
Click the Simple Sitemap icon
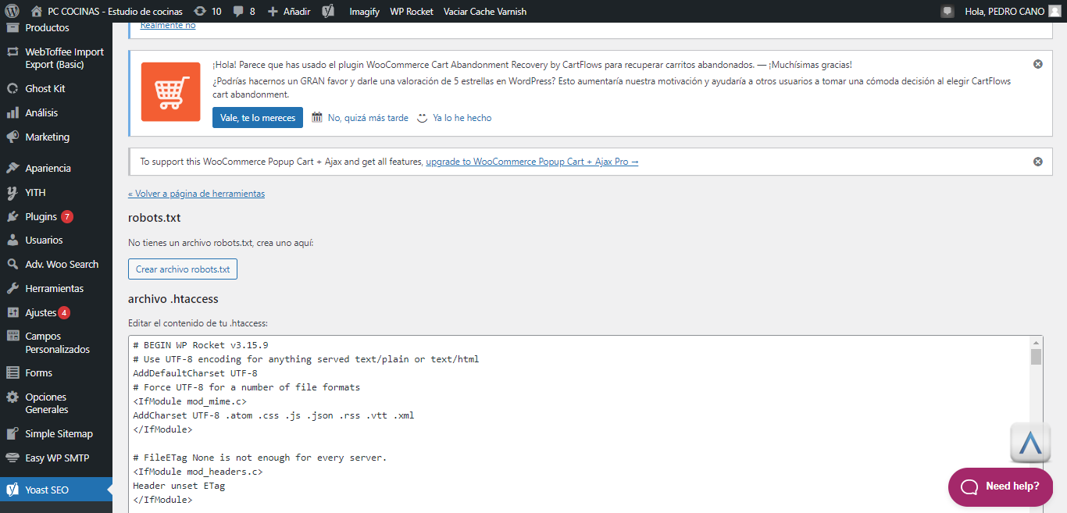point(12,433)
